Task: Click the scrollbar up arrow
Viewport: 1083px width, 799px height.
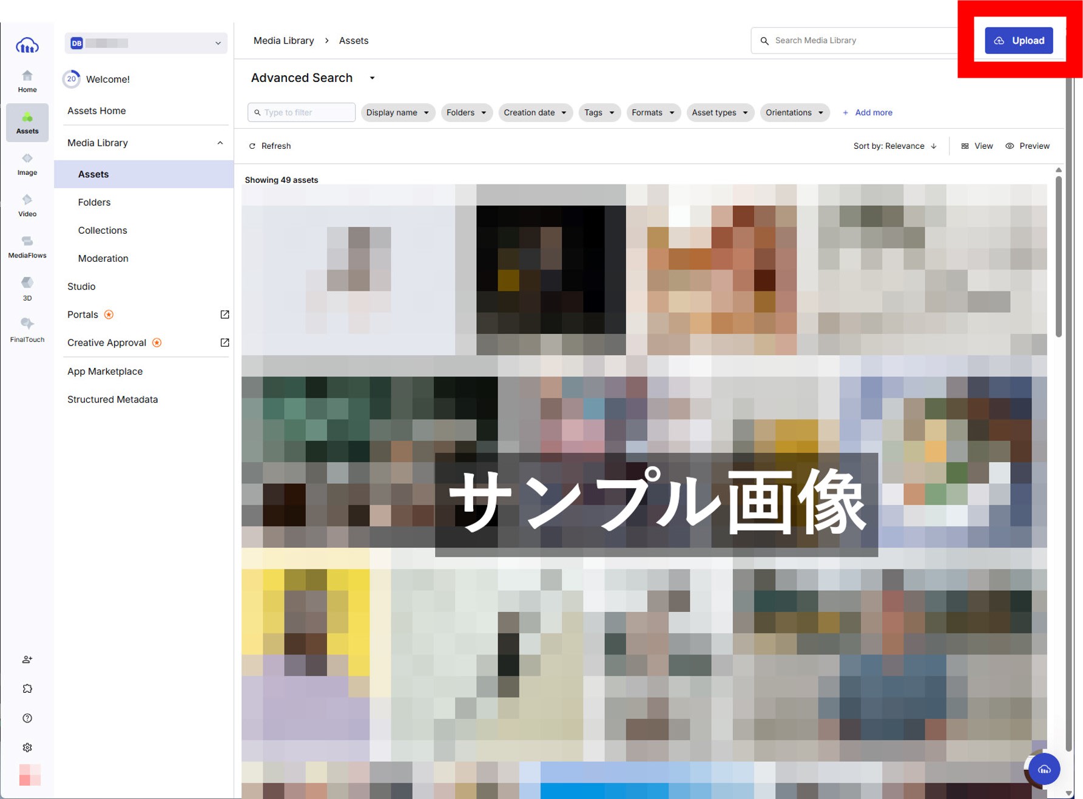Action: tap(1059, 170)
